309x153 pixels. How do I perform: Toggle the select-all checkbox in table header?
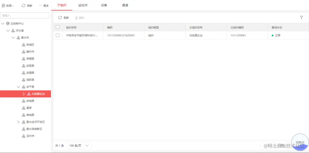point(57,27)
